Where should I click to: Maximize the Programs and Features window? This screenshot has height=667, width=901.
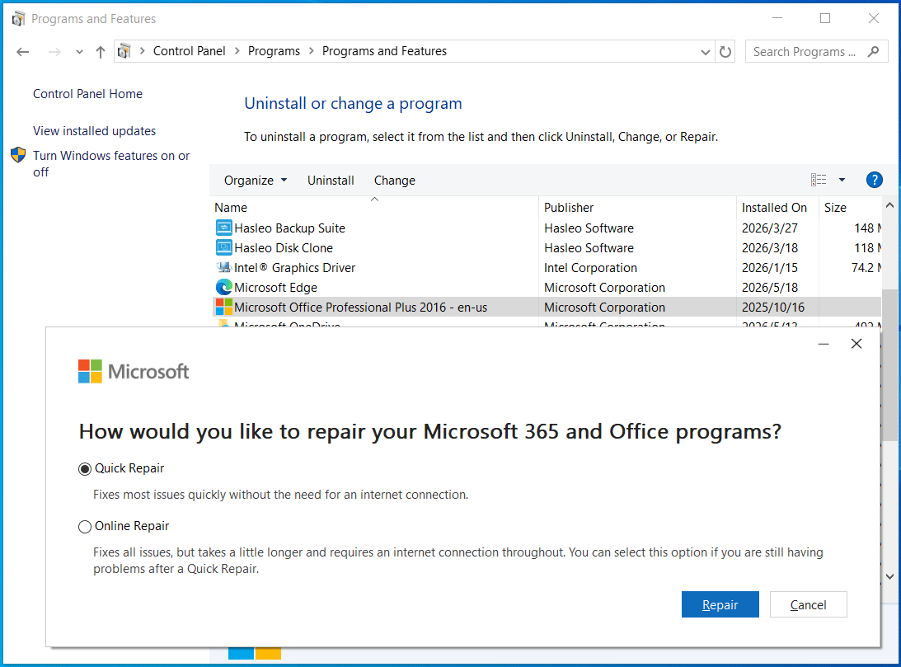tap(825, 18)
